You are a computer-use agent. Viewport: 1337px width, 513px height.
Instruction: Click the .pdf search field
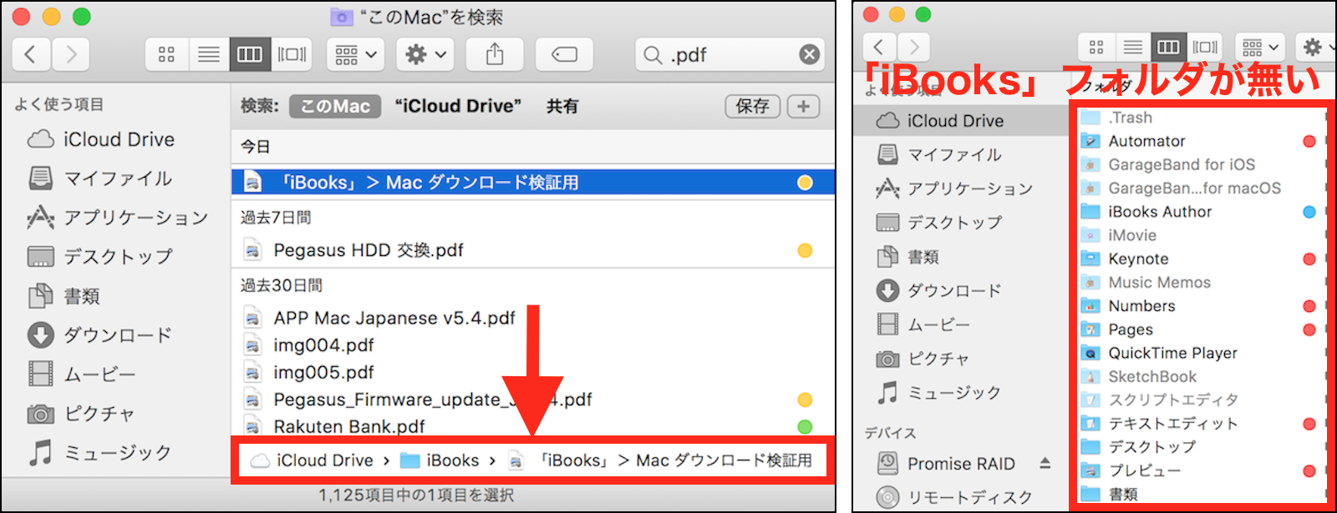pos(730,55)
